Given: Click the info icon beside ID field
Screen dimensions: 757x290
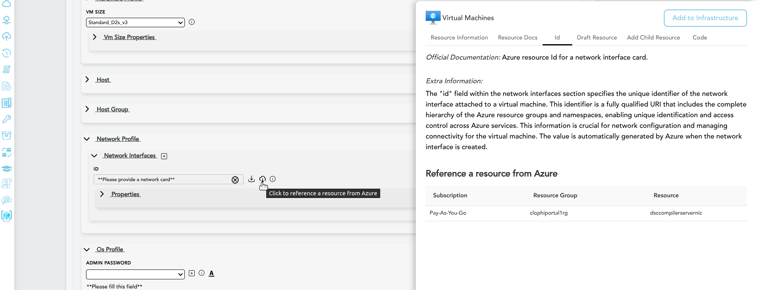Looking at the screenshot, I should pyautogui.click(x=272, y=179).
